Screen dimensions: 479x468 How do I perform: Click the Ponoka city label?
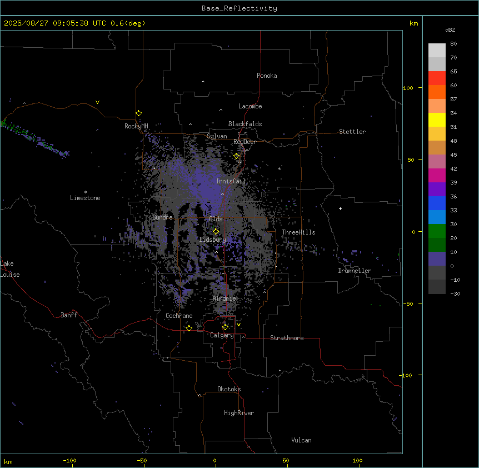267,76
